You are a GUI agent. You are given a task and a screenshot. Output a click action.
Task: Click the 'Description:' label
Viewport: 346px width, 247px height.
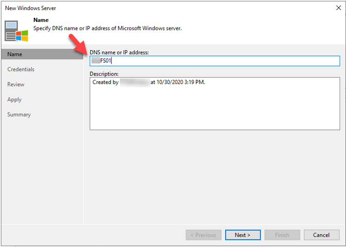click(104, 74)
